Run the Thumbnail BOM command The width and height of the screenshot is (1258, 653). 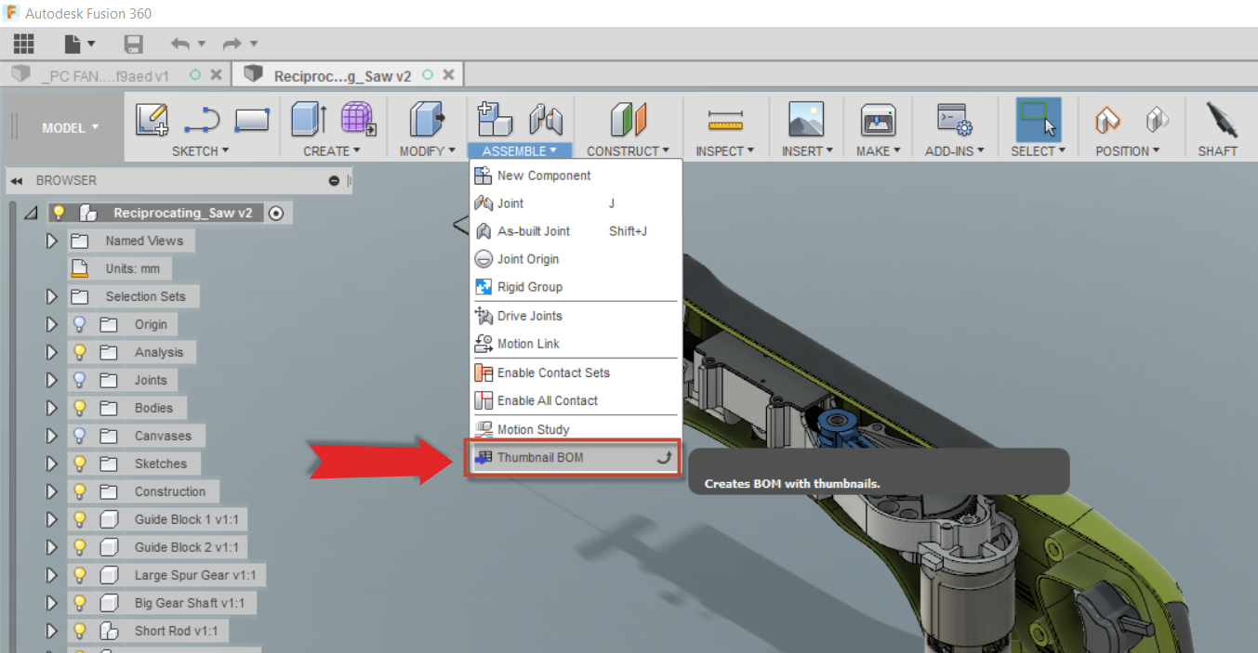pos(541,457)
